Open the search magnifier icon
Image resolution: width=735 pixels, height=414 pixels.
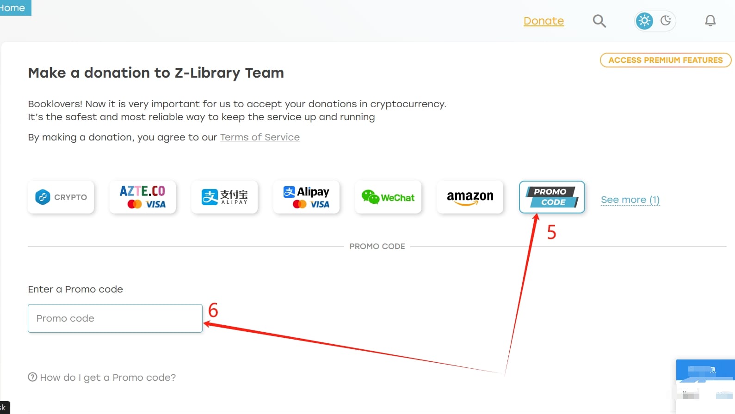[x=599, y=21]
